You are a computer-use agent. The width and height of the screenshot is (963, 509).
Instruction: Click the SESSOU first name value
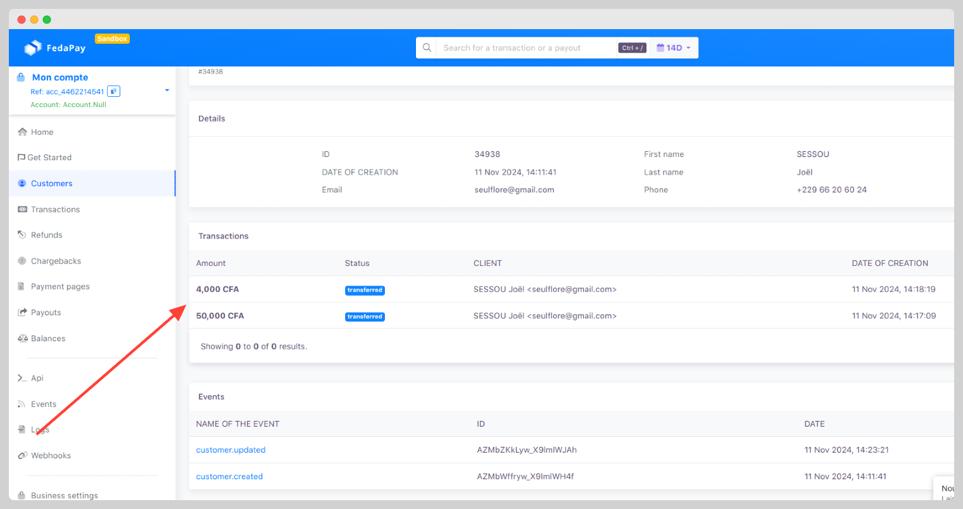(x=812, y=154)
